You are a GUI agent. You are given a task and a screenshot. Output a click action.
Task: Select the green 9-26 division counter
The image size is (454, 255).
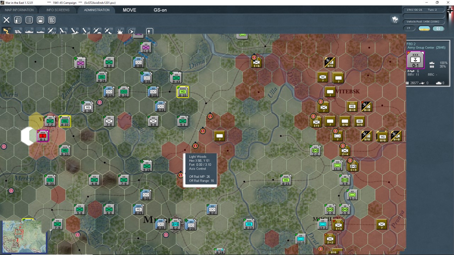click(x=146, y=166)
